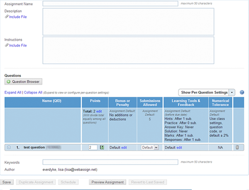Click paperclip Include File under Instructions

coord(15,46)
